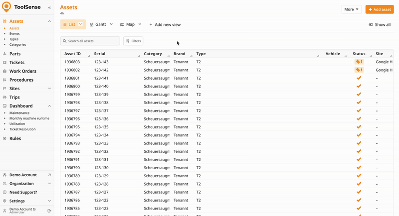The image size is (399, 216).
Task: Click the search magnifier icon
Action: click(65, 41)
